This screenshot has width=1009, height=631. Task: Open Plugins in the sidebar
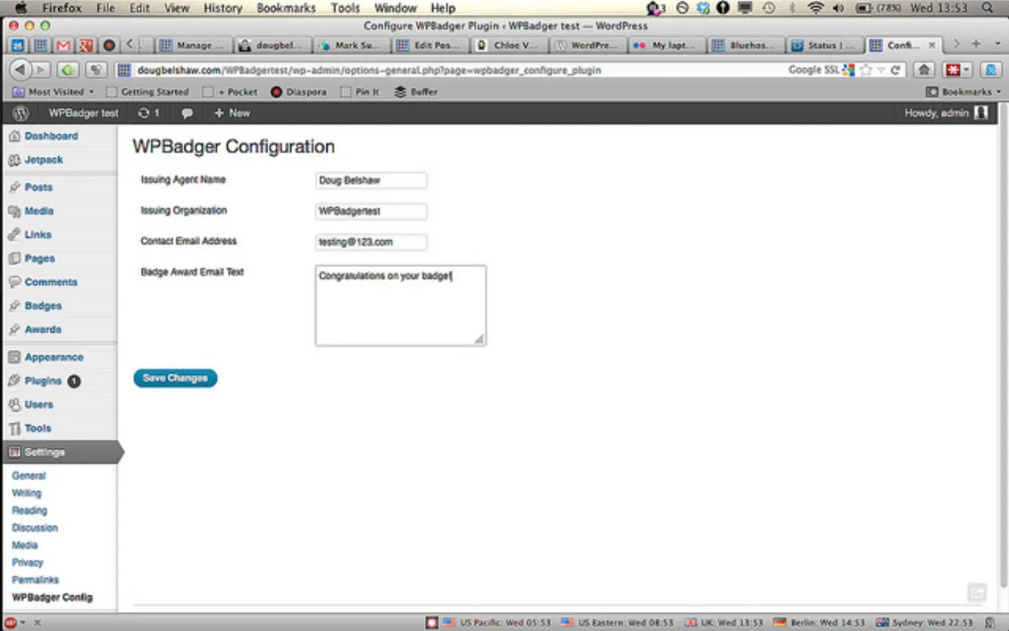(43, 381)
